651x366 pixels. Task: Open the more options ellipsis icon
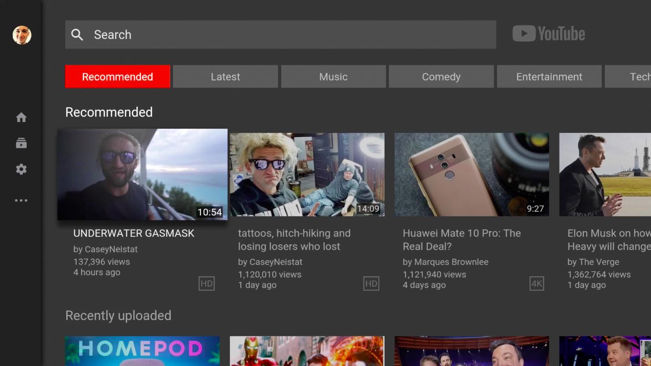click(x=21, y=201)
